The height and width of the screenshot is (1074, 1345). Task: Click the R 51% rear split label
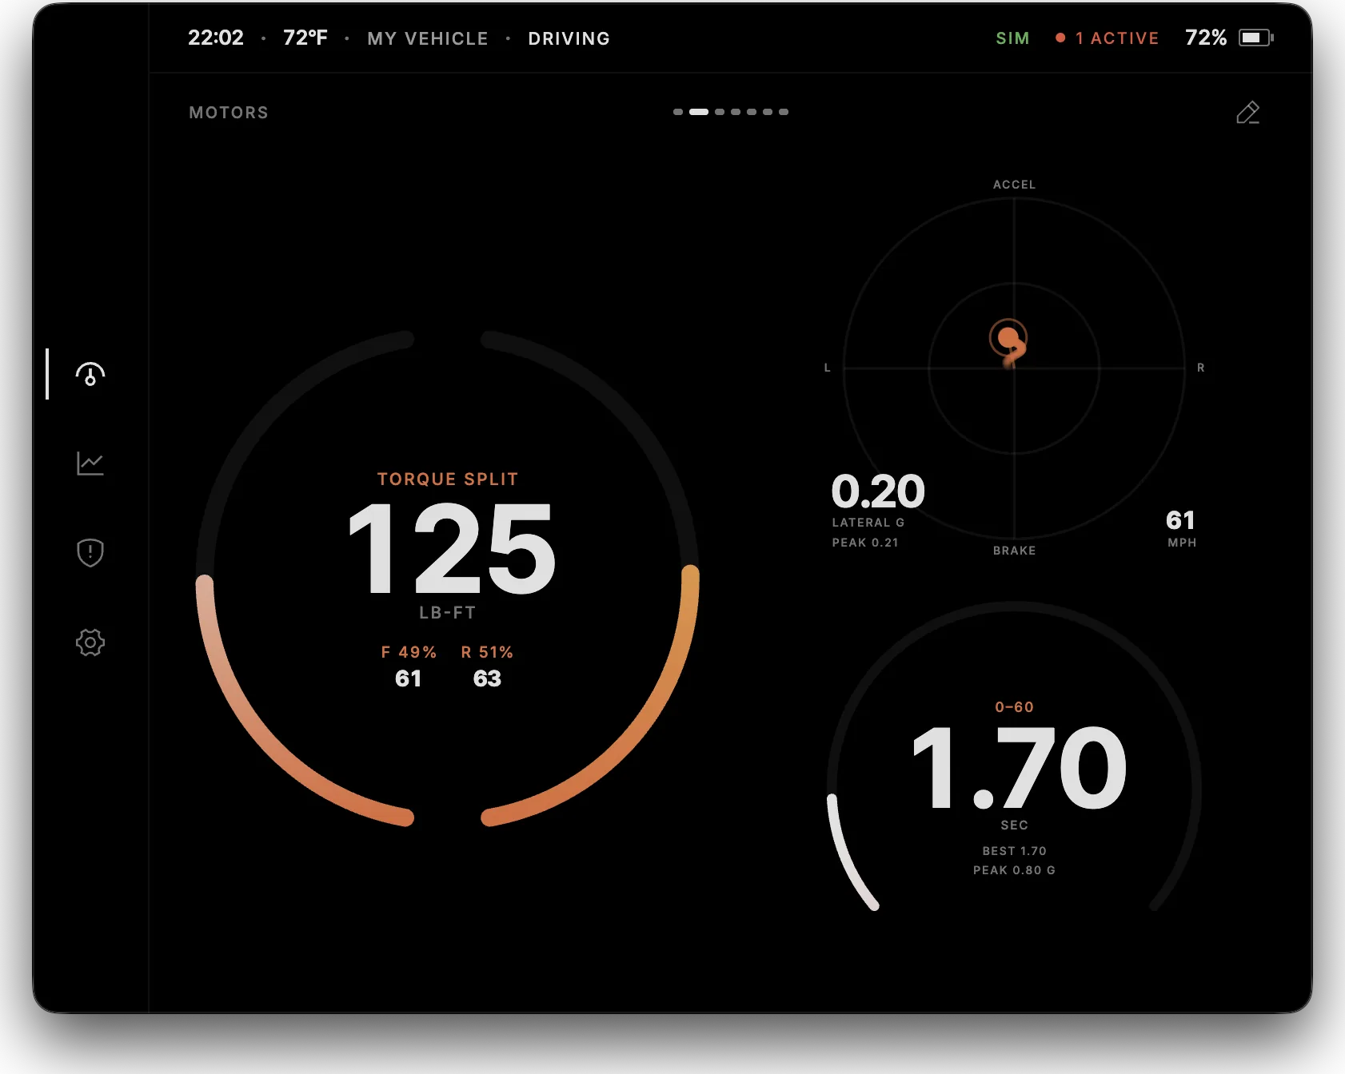pos(487,652)
